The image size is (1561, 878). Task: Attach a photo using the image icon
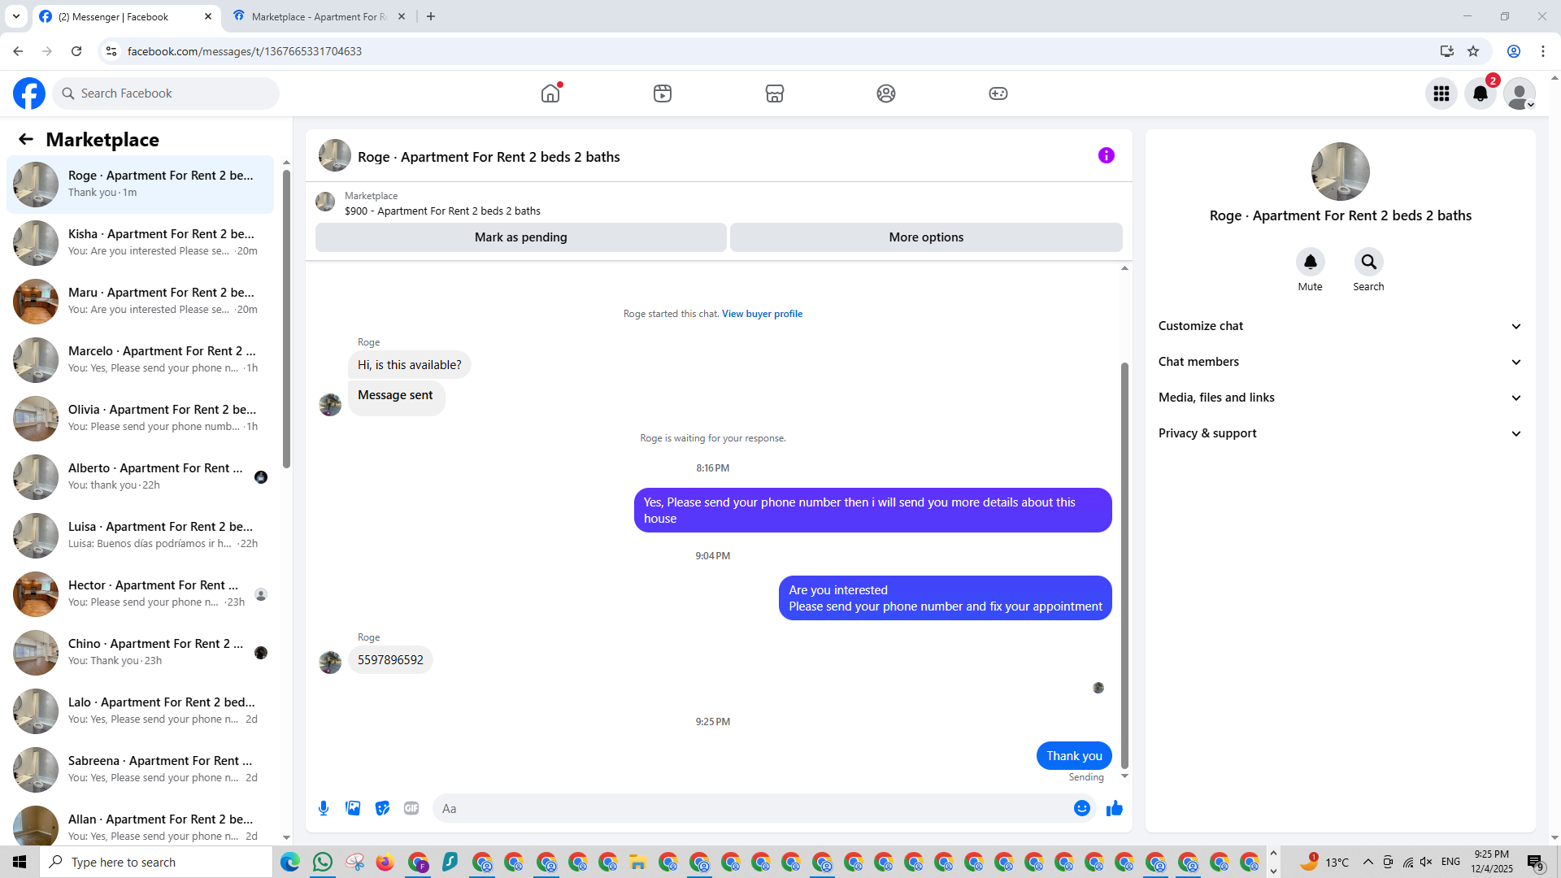(x=353, y=808)
